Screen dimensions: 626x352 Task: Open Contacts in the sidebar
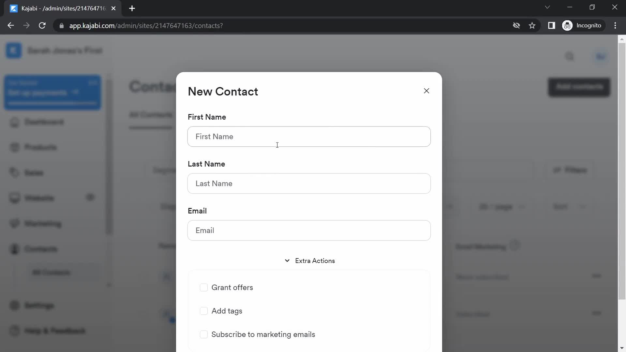coord(41,249)
